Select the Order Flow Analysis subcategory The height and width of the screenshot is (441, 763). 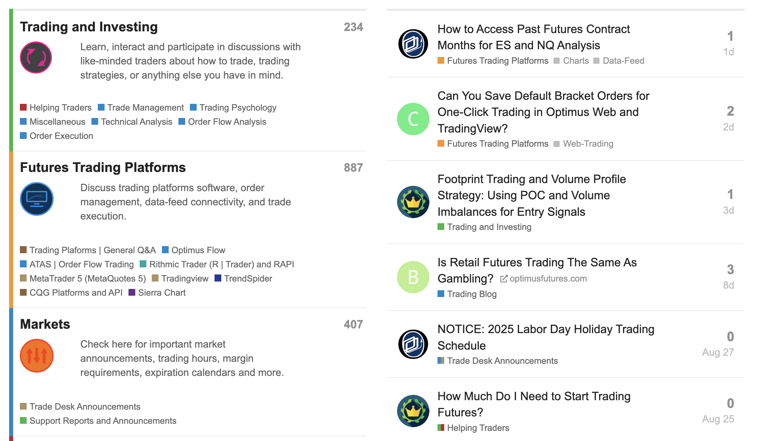227,122
